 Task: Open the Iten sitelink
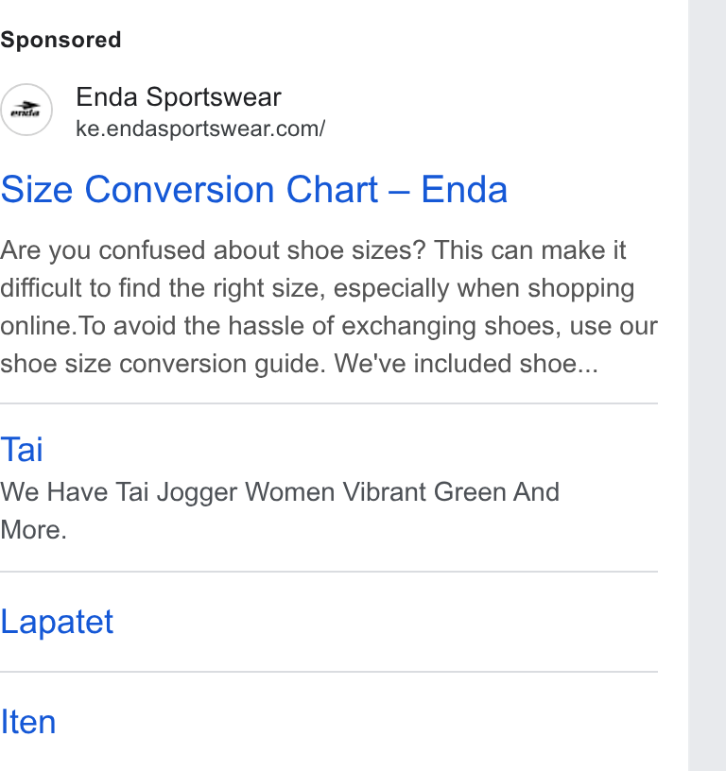pyautogui.click(x=28, y=722)
